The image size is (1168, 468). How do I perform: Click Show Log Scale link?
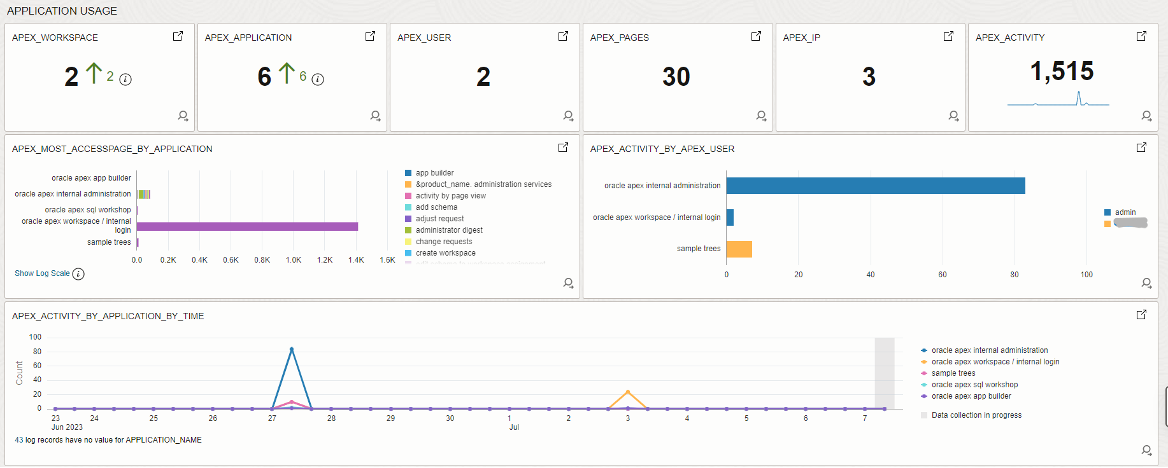[42, 273]
